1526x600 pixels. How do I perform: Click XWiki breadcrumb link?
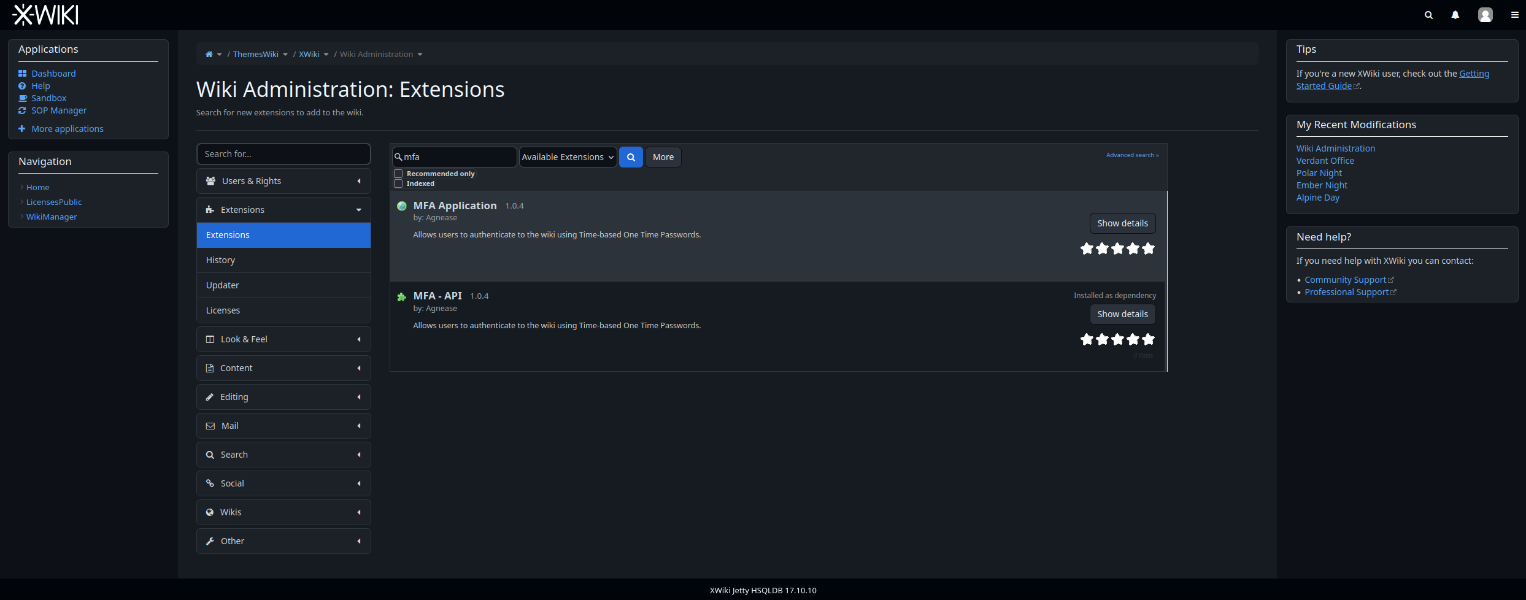(x=309, y=55)
